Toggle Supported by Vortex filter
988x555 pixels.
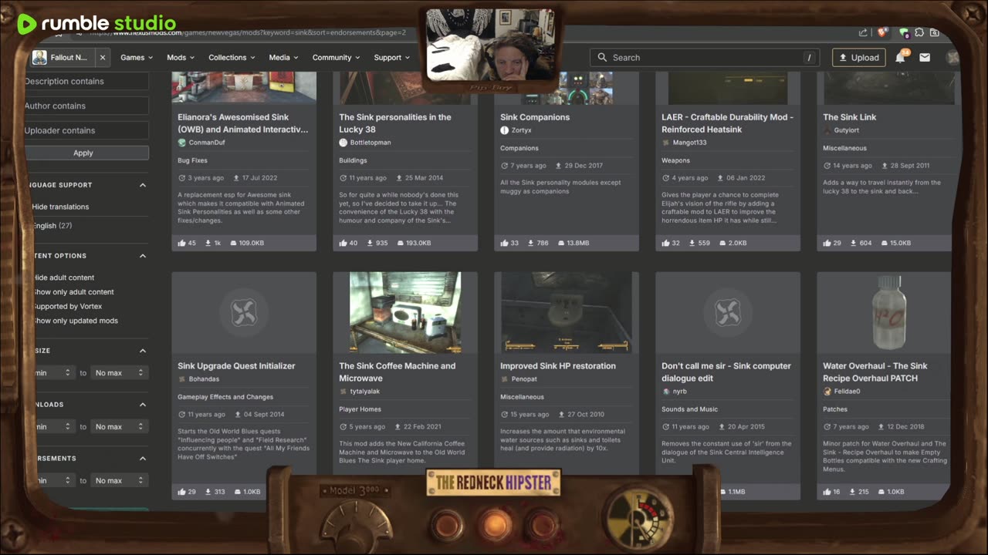(x=66, y=306)
